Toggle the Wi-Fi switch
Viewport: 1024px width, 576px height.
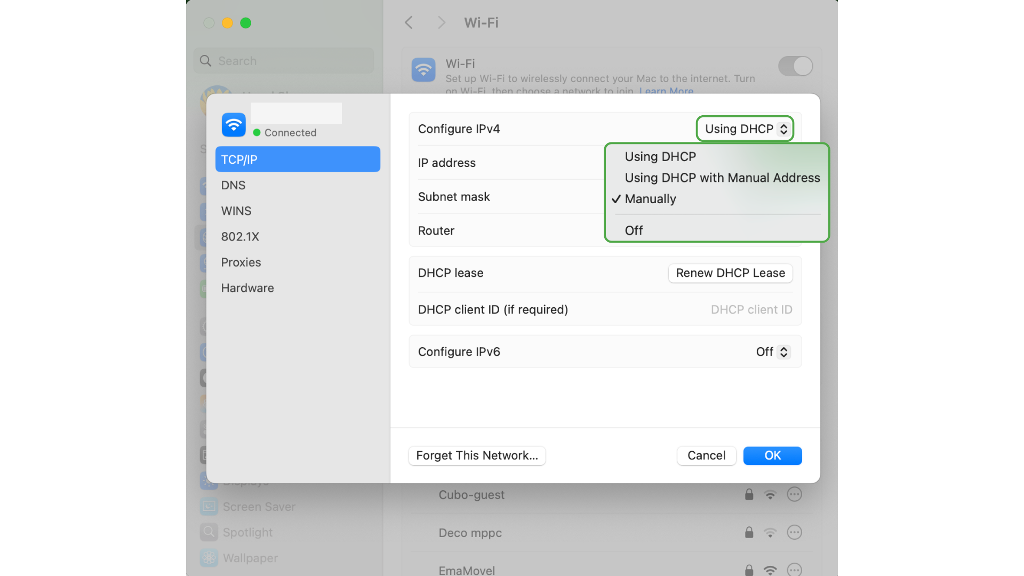795,67
